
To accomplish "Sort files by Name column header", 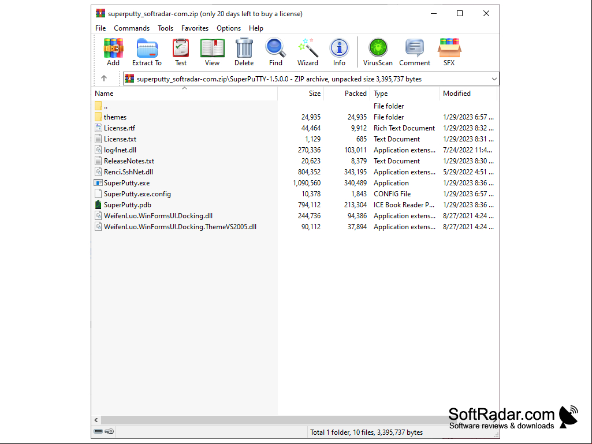I will coord(185,94).
